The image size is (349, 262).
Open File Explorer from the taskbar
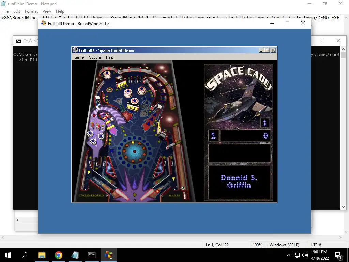coord(42,255)
